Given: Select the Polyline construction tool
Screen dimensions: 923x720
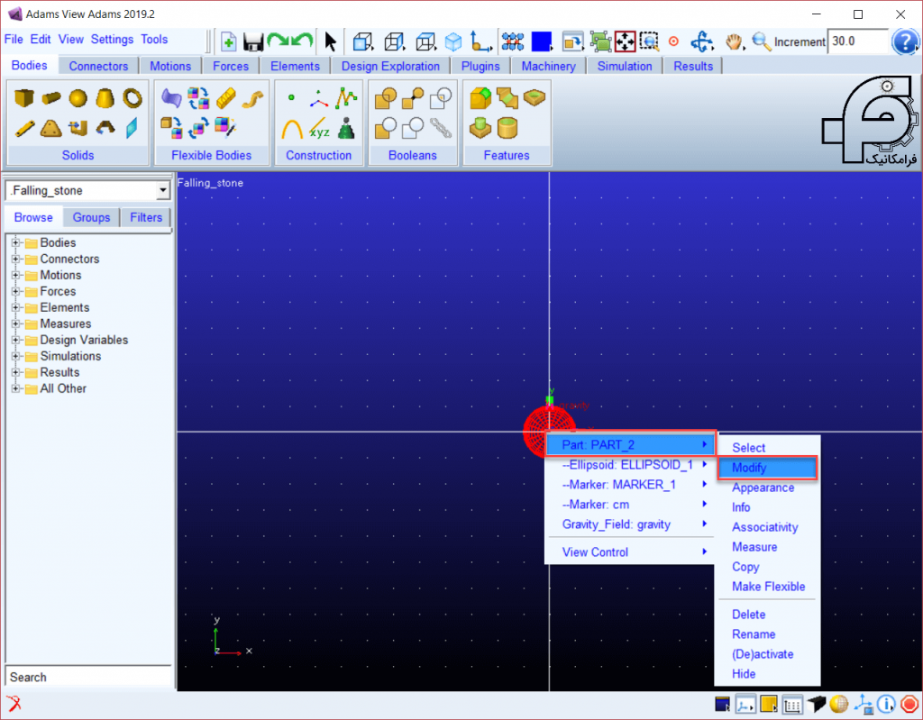Looking at the screenshot, I should point(346,97).
